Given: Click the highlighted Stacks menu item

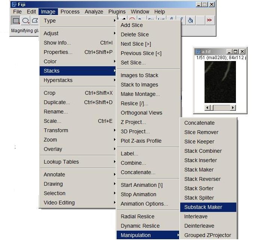Looking at the screenshot, I should click(78, 71).
